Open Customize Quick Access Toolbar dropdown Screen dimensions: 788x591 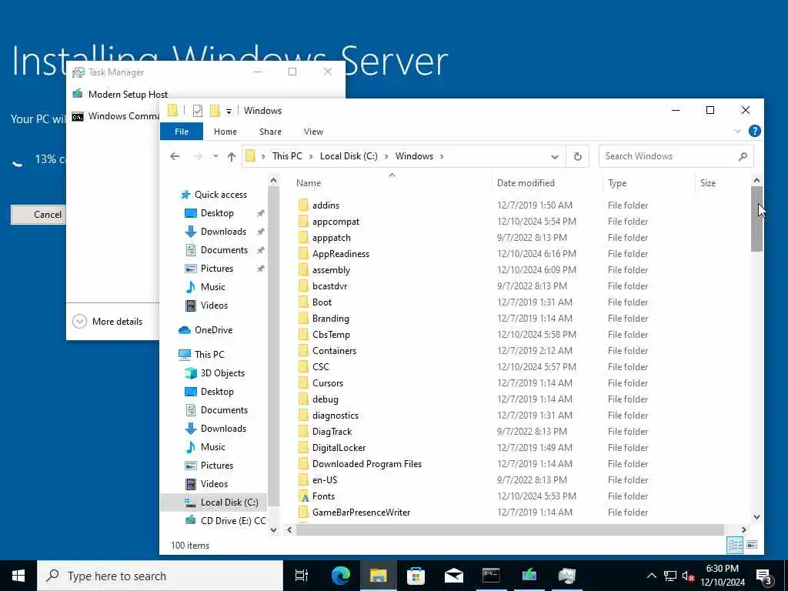[x=229, y=111]
